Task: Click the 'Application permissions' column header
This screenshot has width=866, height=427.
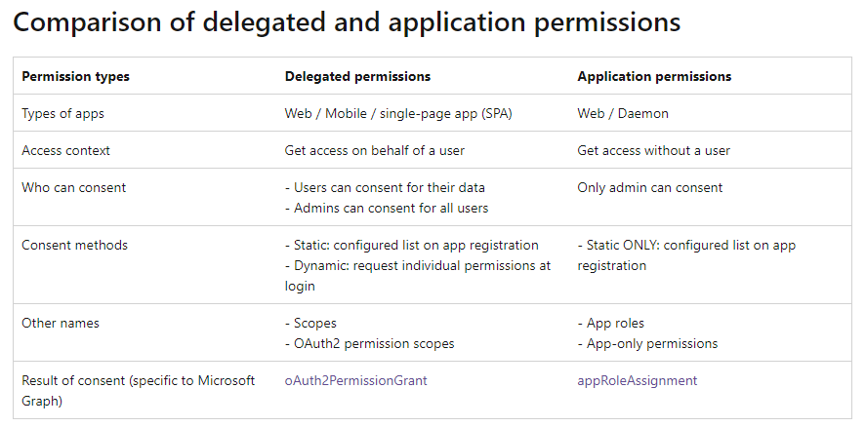Action: (654, 76)
